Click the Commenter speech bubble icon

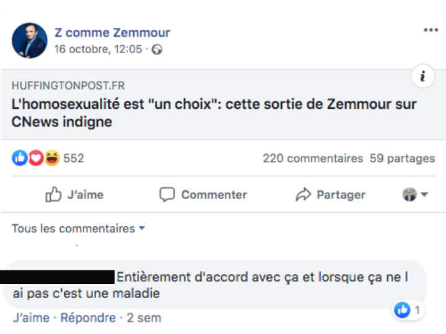tap(167, 195)
